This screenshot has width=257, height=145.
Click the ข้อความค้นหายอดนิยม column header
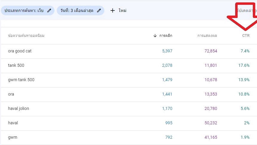click(26, 36)
